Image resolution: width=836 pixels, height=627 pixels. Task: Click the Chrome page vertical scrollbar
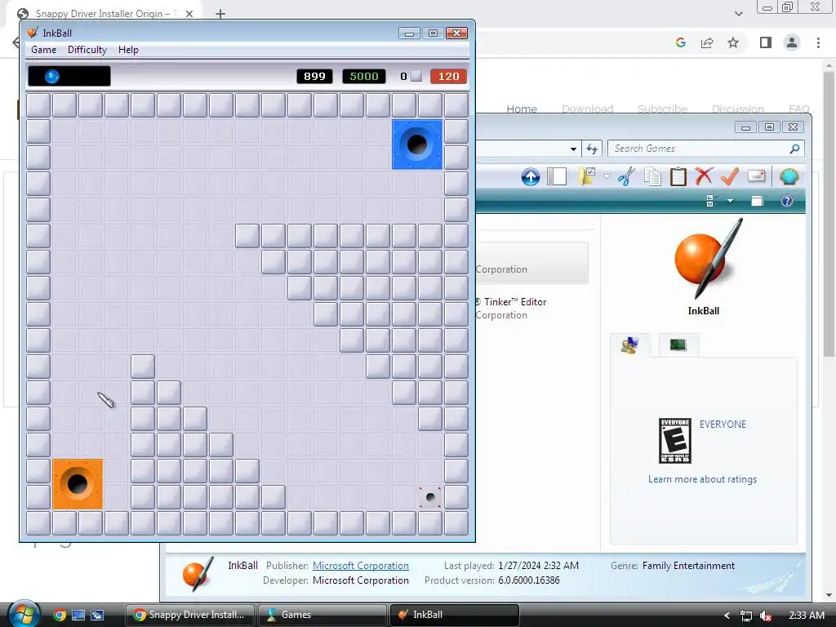[829, 213]
